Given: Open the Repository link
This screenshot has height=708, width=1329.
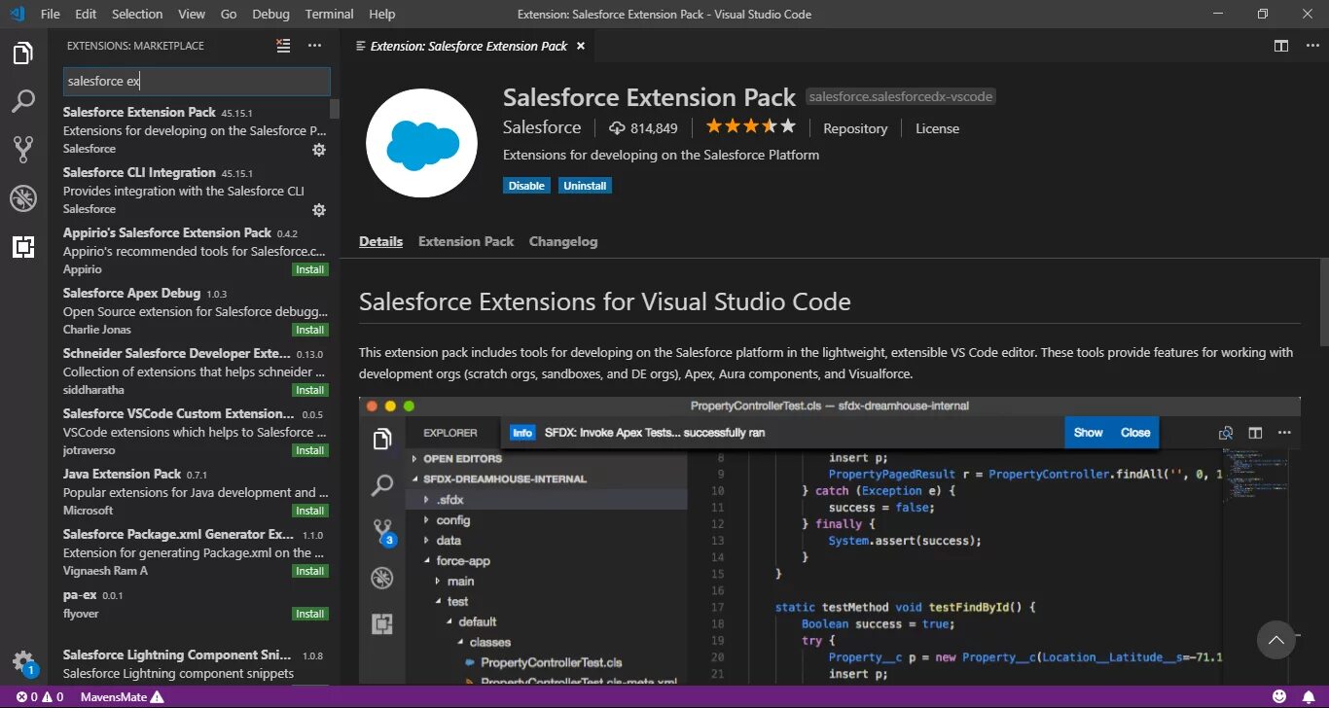Looking at the screenshot, I should coord(855,128).
